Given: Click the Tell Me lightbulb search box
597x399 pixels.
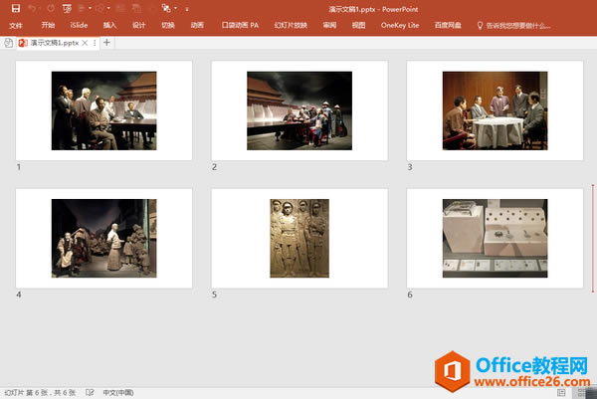Looking at the screenshot, I should (x=514, y=26).
